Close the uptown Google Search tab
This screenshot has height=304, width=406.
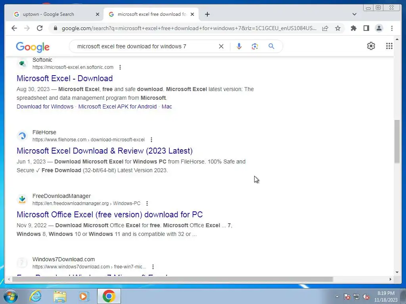tap(98, 14)
